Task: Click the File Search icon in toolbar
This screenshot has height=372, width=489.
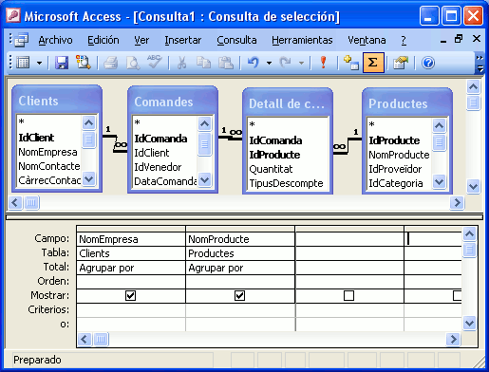Action: tap(83, 63)
